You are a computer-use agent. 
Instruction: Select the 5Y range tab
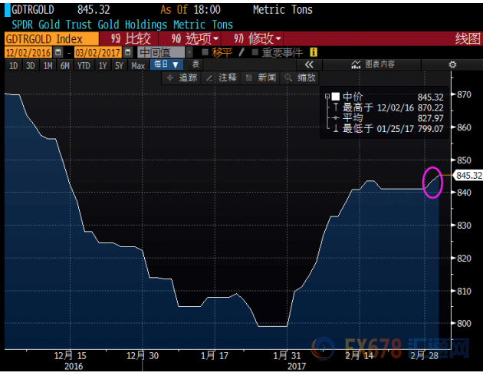pos(119,65)
